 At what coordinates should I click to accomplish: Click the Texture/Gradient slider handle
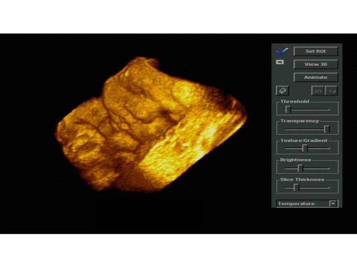(x=305, y=149)
